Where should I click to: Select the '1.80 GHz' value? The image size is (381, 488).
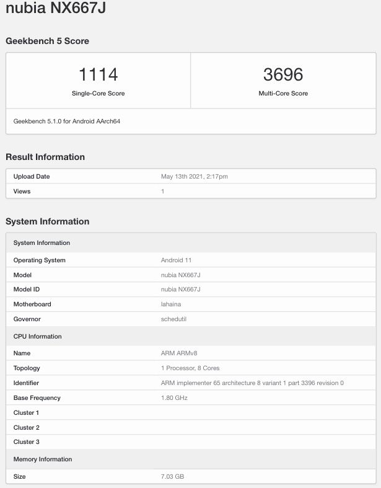point(174,398)
